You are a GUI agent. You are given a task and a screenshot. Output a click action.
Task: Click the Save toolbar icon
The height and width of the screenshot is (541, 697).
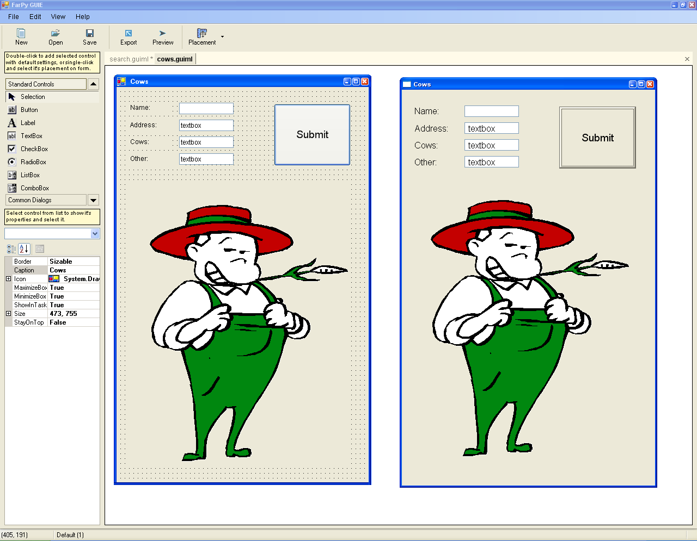tap(90, 34)
